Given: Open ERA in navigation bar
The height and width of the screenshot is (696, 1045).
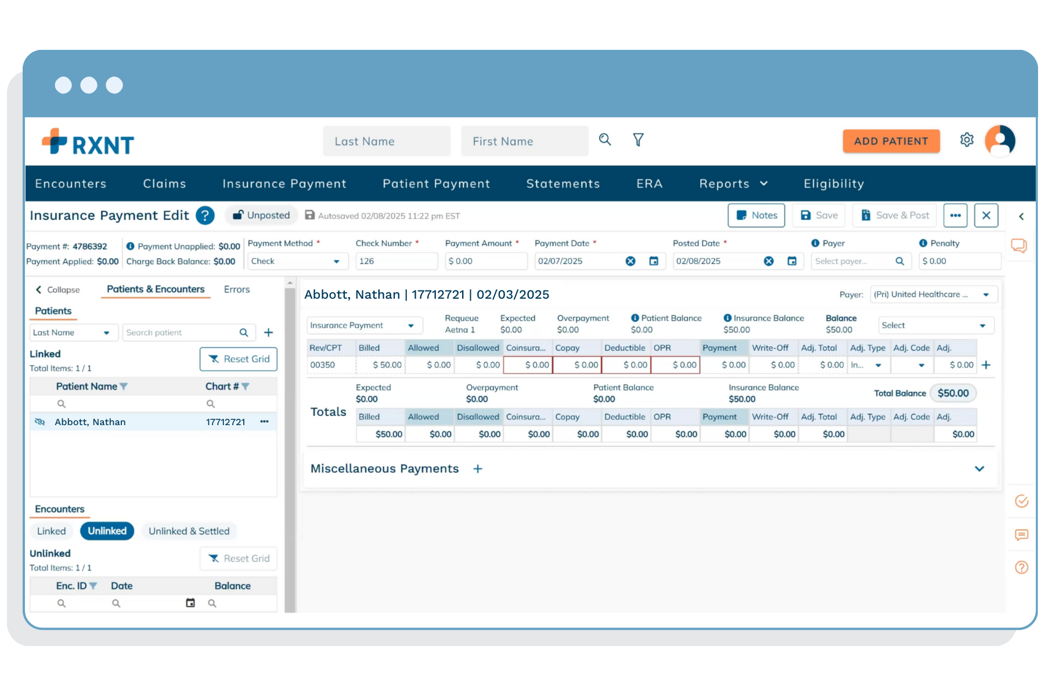Looking at the screenshot, I should pos(650,184).
